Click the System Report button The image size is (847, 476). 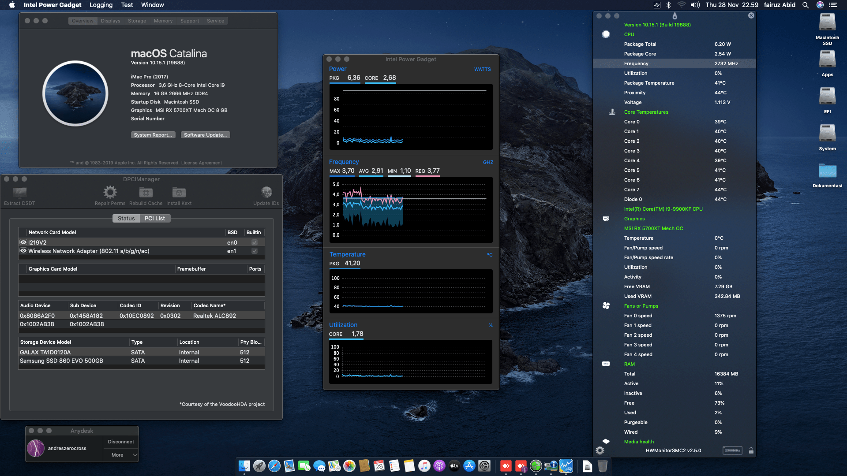tap(153, 134)
